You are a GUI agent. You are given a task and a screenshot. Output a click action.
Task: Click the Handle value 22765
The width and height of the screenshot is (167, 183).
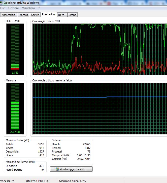pos(87,144)
